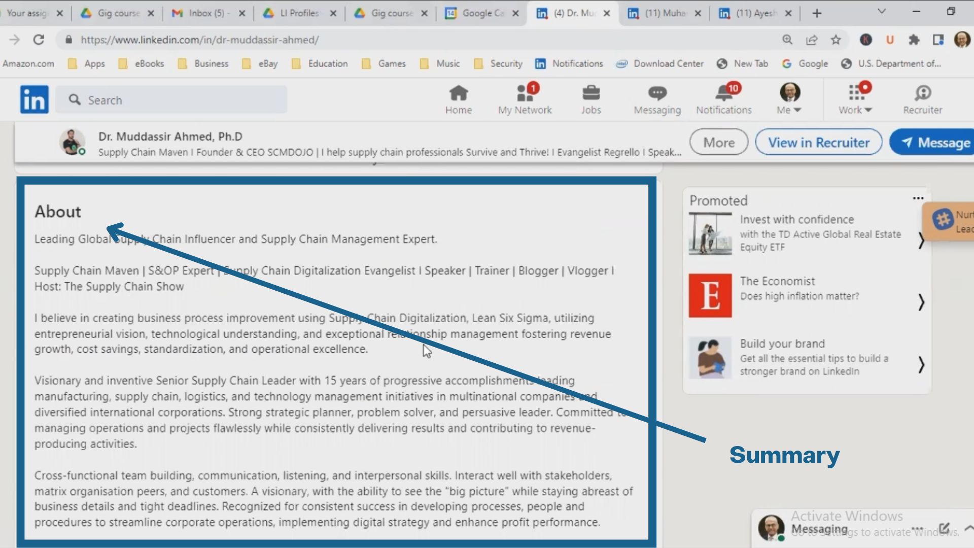Focus the LinkedIn Search field
Viewport: 974px width, 548px height.
(x=171, y=99)
